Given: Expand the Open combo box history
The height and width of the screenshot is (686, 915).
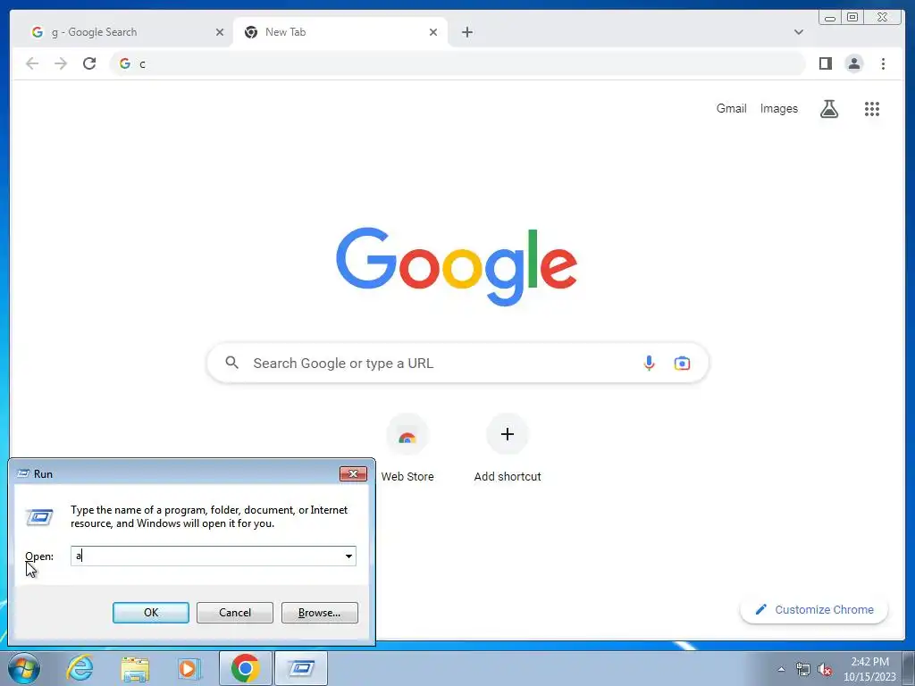Looking at the screenshot, I should click(x=348, y=556).
